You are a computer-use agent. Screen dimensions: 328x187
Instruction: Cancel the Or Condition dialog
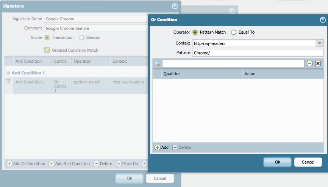click(x=308, y=162)
